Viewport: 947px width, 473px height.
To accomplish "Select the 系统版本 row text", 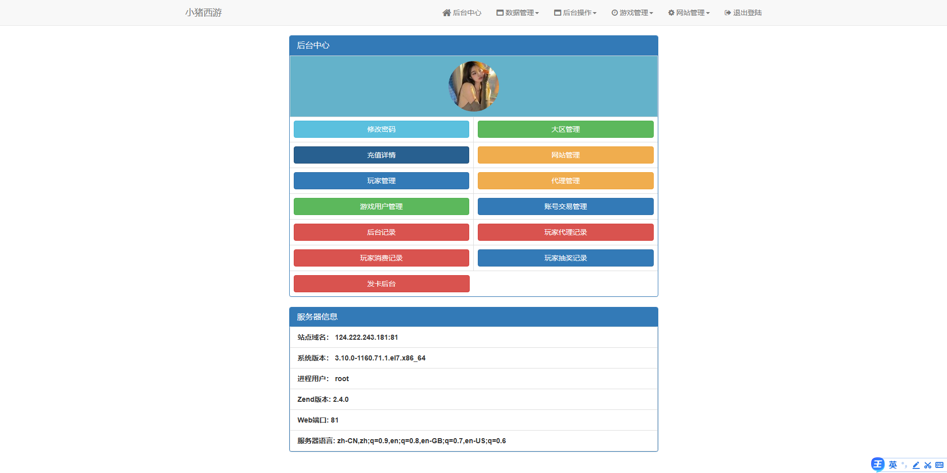I will coord(362,358).
